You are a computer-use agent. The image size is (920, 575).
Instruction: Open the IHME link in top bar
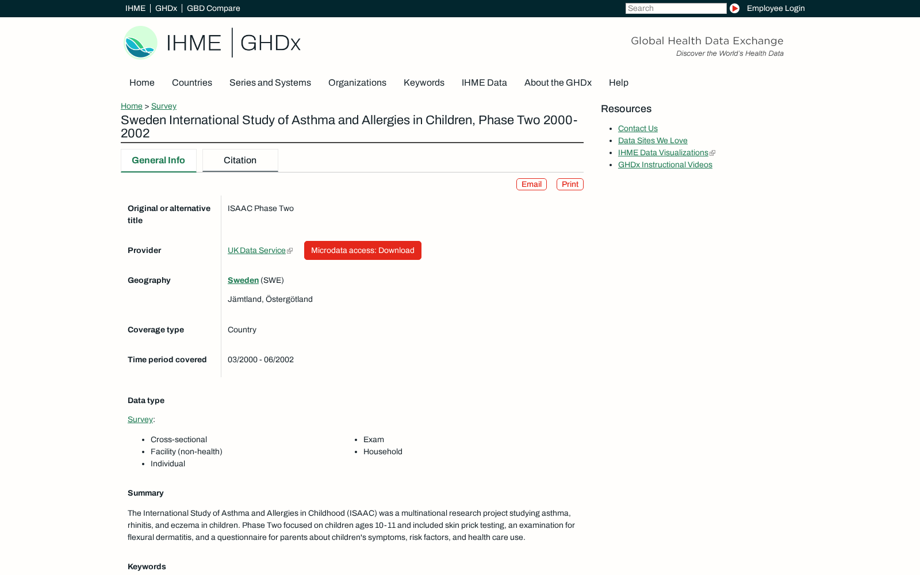click(135, 8)
